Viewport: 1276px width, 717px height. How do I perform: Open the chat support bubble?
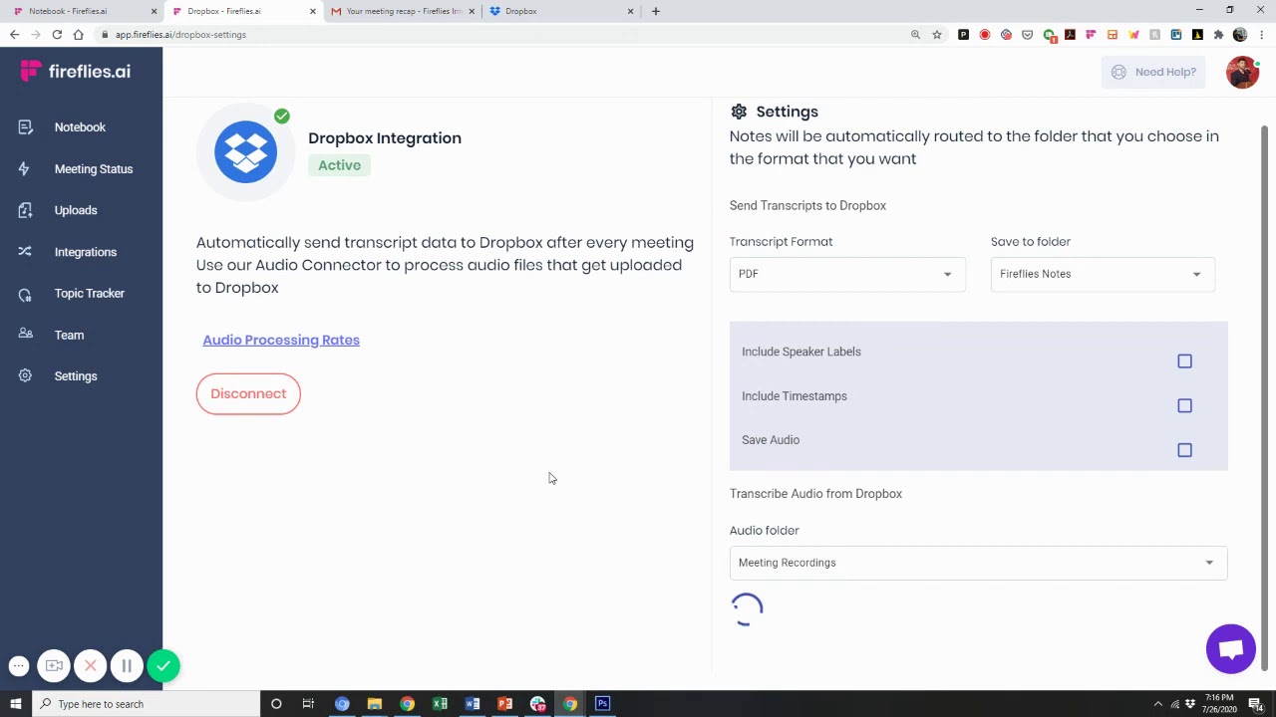point(1230,649)
